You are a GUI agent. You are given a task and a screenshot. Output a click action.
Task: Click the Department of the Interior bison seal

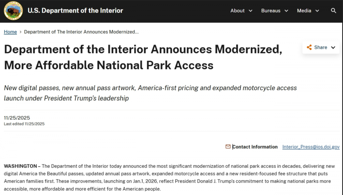click(x=13, y=11)
